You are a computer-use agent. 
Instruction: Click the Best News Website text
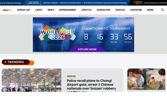[x=50, y=3]
